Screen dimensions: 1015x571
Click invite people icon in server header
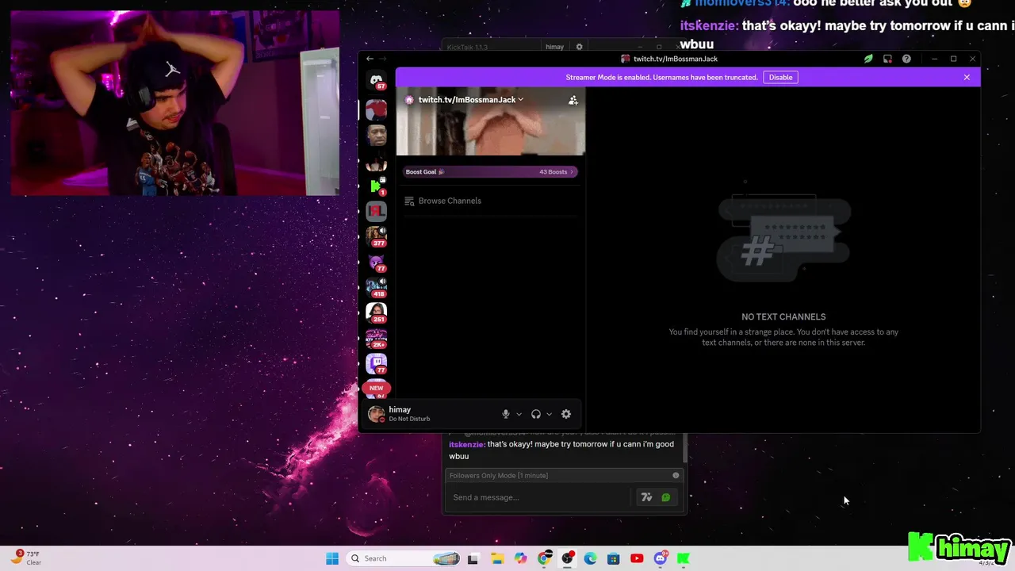[573, 100]
